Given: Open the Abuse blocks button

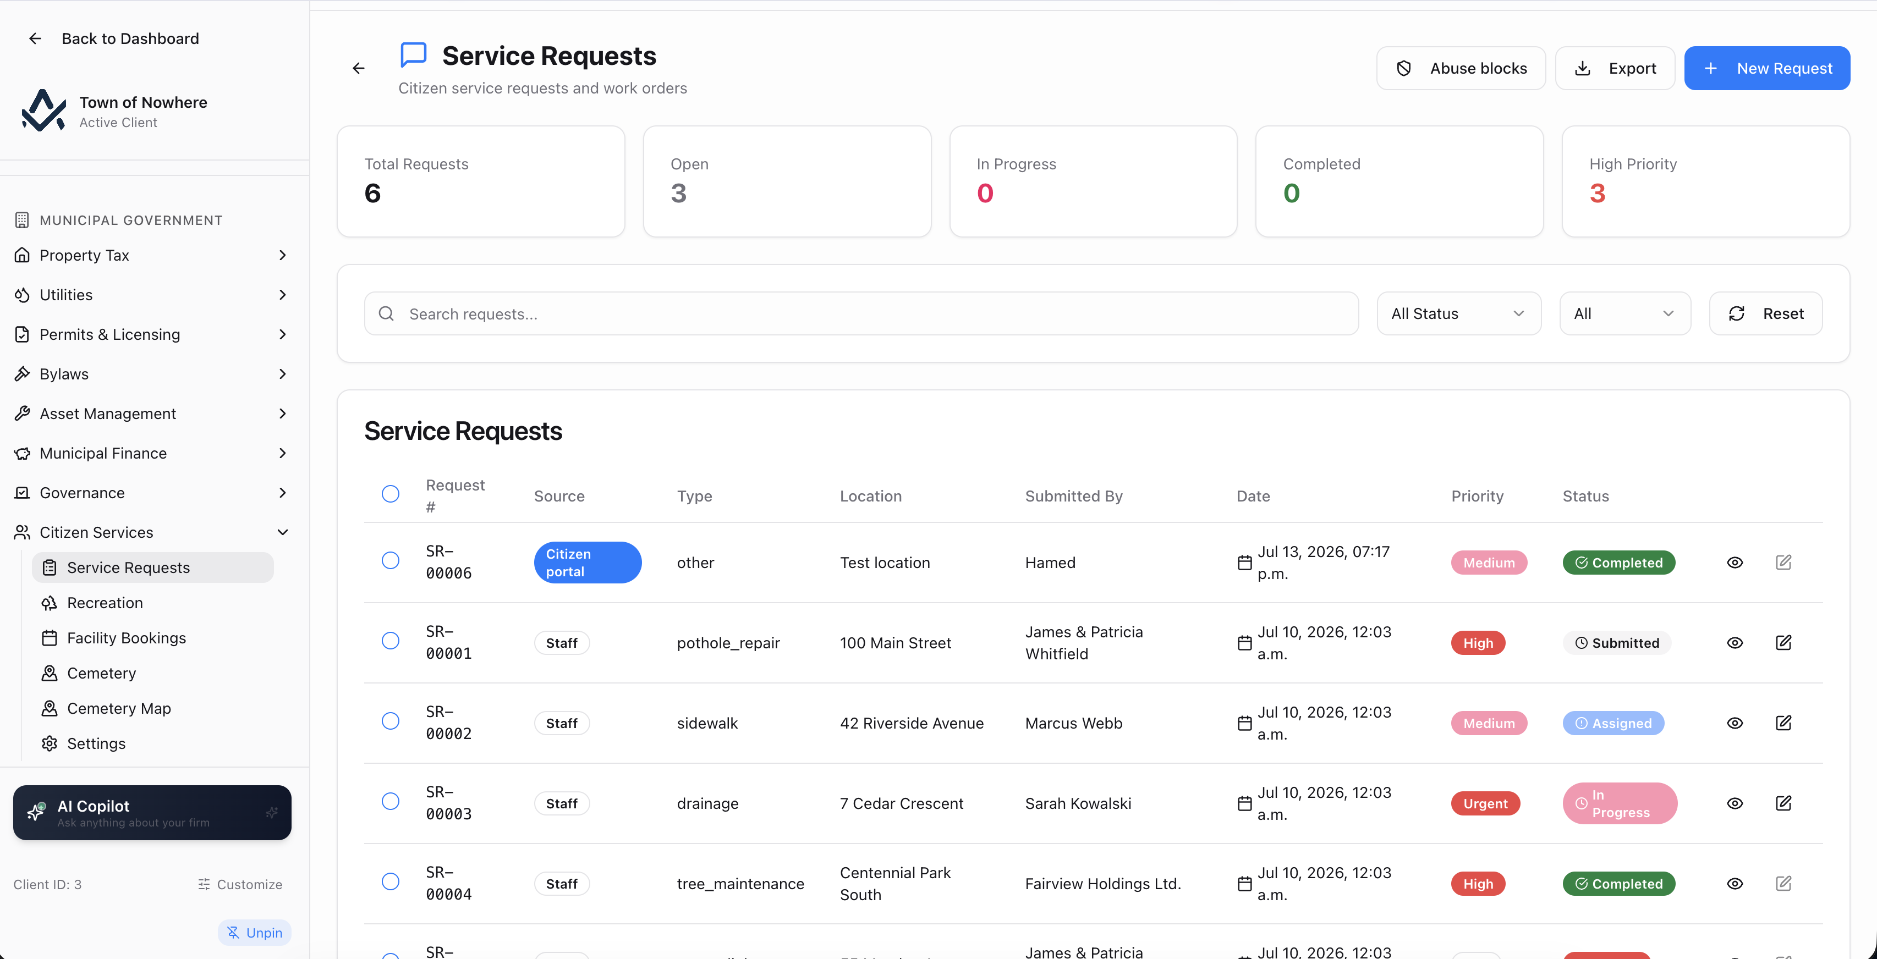Looking at the screenshot, I should (x=1460, y=68).
